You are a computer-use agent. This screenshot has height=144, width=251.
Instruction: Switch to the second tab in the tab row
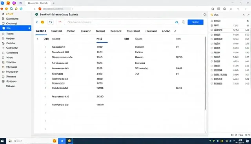[56, 31]
